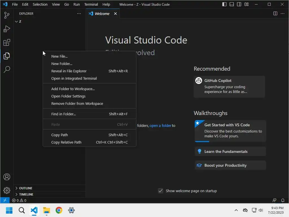Click the remote window status icon
289x217 pixels.
(x=5, y=200)
